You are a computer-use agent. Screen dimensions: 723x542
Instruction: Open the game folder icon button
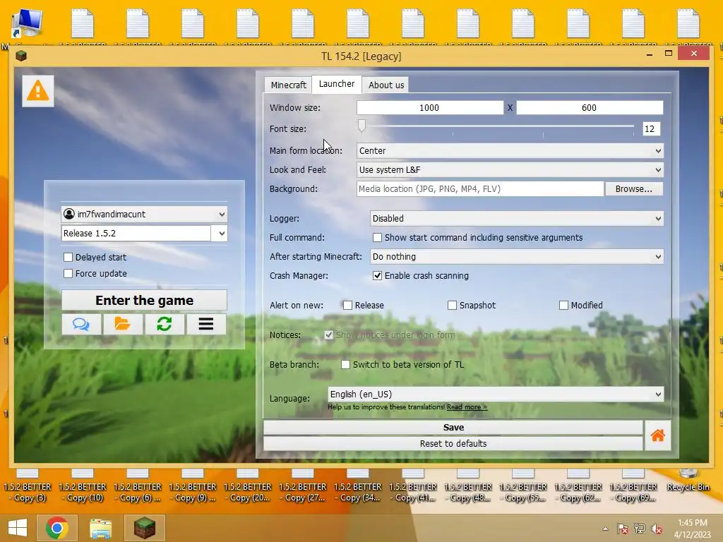click(123, 324)
